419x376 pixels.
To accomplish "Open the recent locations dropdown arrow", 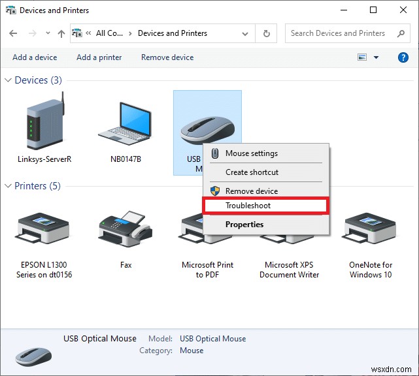I will pos(48,33).
